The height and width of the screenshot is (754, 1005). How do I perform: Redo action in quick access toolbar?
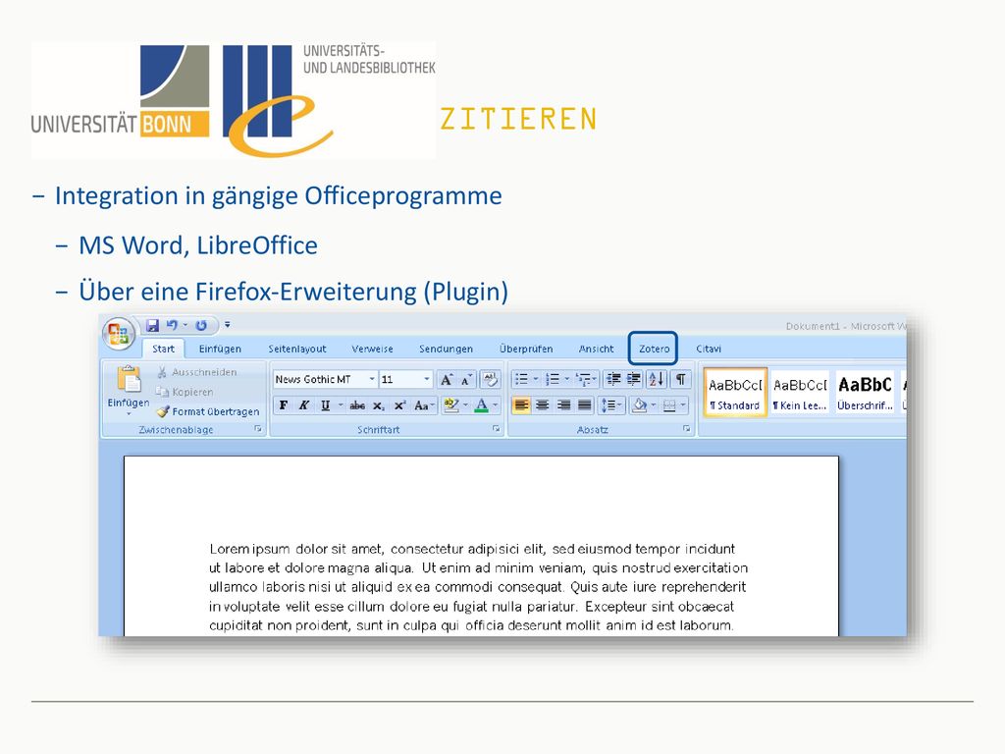(x=201, y=325)
